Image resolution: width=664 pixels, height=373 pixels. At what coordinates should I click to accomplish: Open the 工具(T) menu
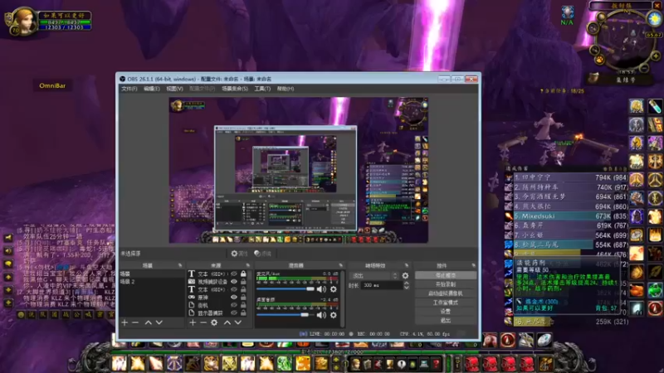click(262, 89)
